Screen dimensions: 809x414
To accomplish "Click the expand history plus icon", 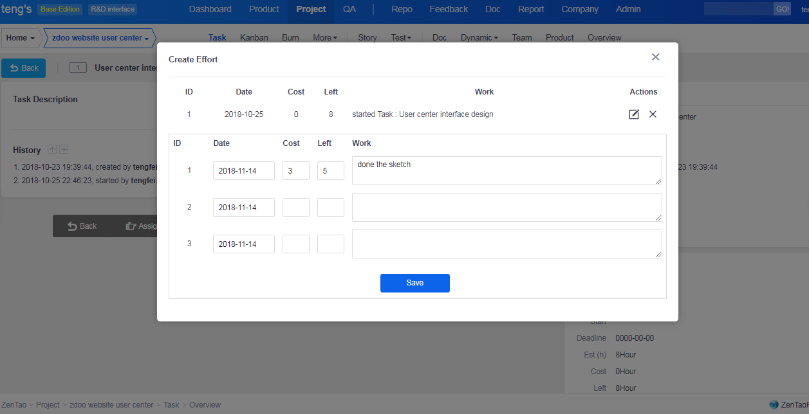I will 64,150.
